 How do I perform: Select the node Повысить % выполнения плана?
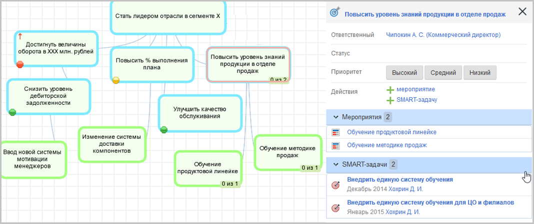click(x=152, y=64)
